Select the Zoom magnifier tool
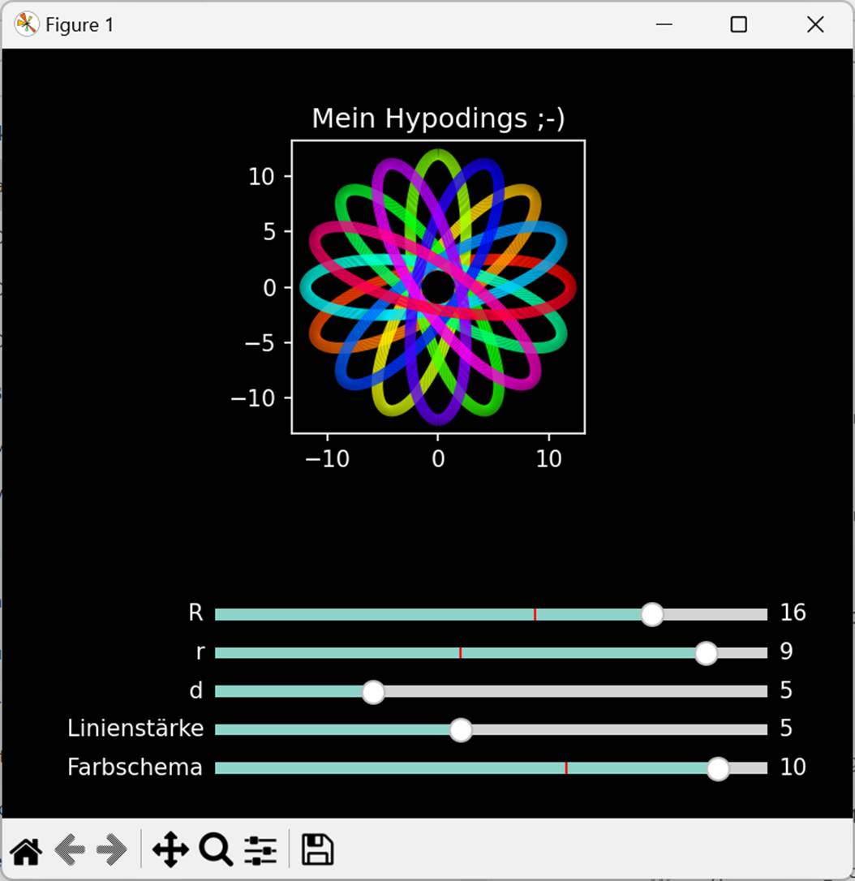855x881 pixels. (x=216, y=850)
